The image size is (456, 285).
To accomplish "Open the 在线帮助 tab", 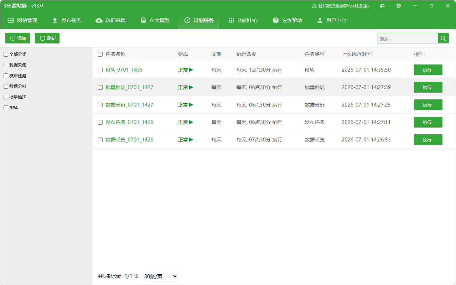I will [x=287, y=20].
